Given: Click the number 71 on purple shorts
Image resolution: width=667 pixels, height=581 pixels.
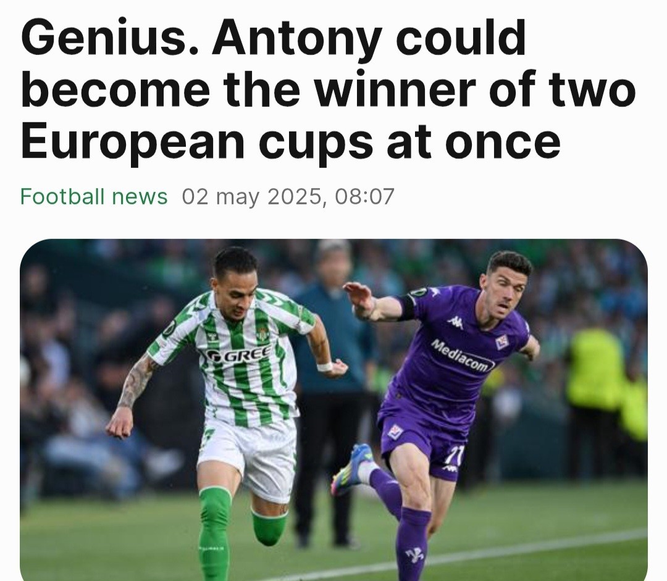Looking at the screenshot, I should pos(455,454).
